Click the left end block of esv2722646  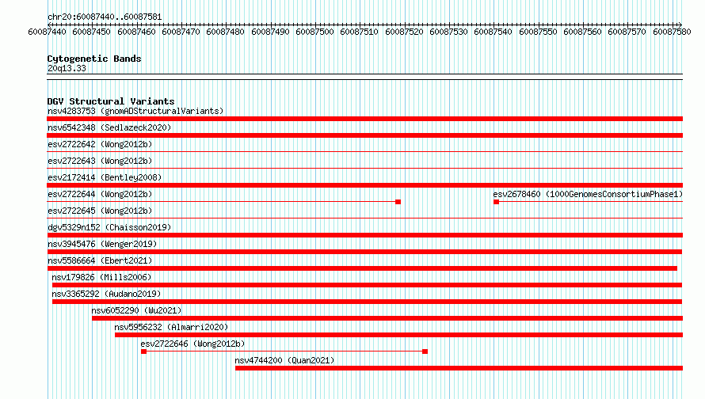click(x=144, y=351)
